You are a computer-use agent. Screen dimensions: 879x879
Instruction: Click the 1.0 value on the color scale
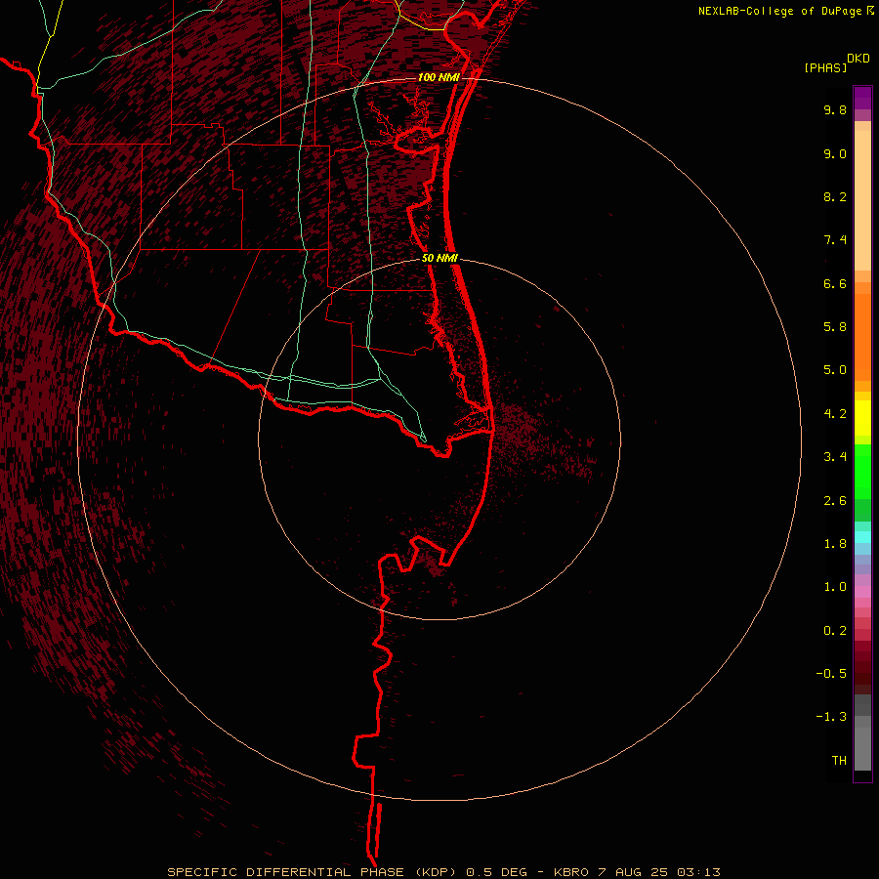click(835, 587)
